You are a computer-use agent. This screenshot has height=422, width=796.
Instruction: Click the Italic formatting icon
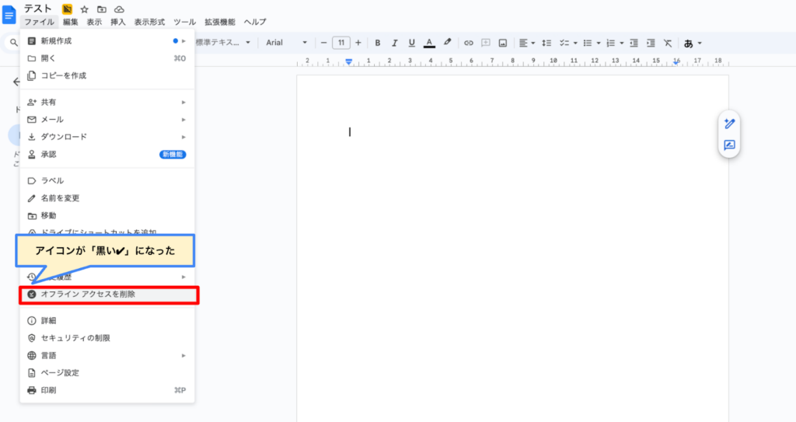click(x=394, y=43)
